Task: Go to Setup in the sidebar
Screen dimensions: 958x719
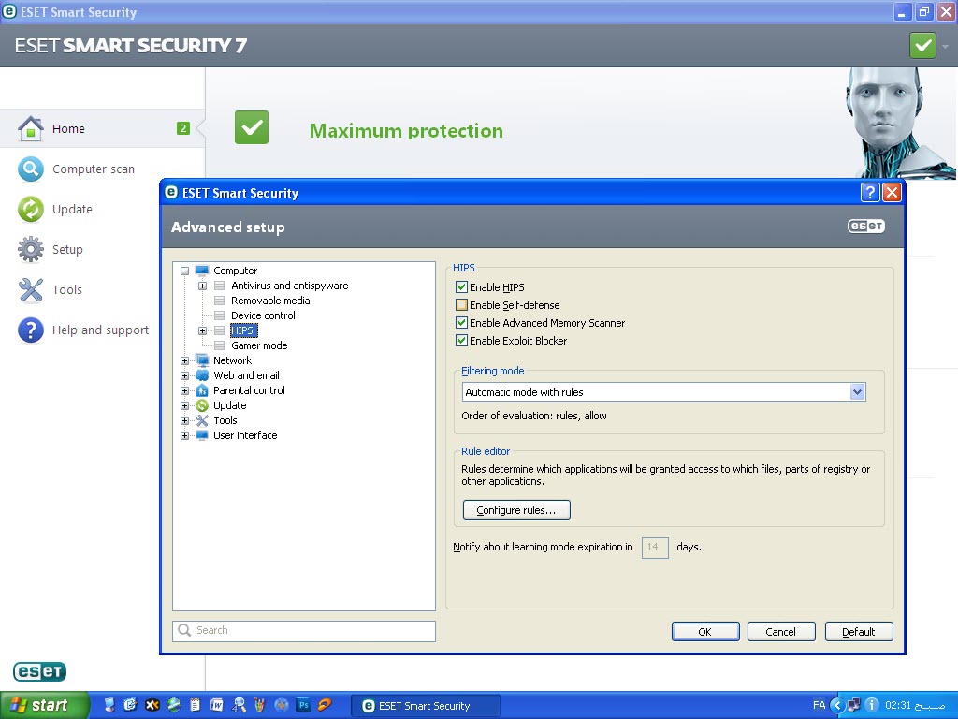Action: click(67, 249)
